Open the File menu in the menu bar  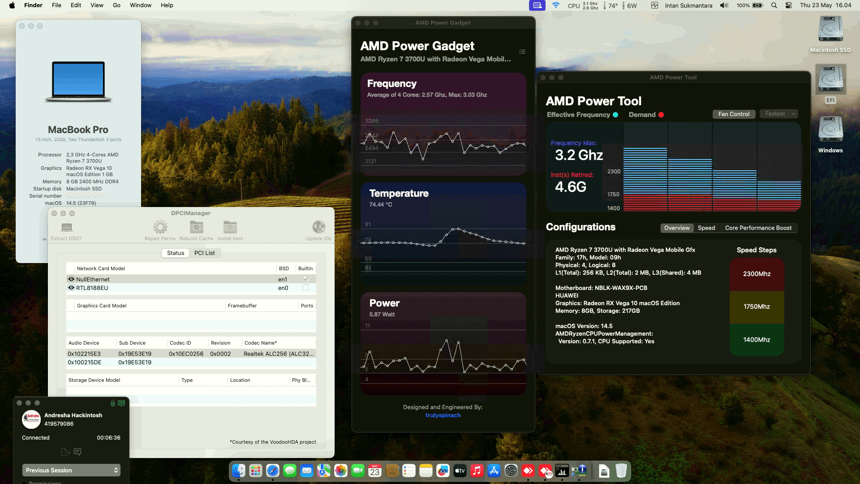coord(56,5)
